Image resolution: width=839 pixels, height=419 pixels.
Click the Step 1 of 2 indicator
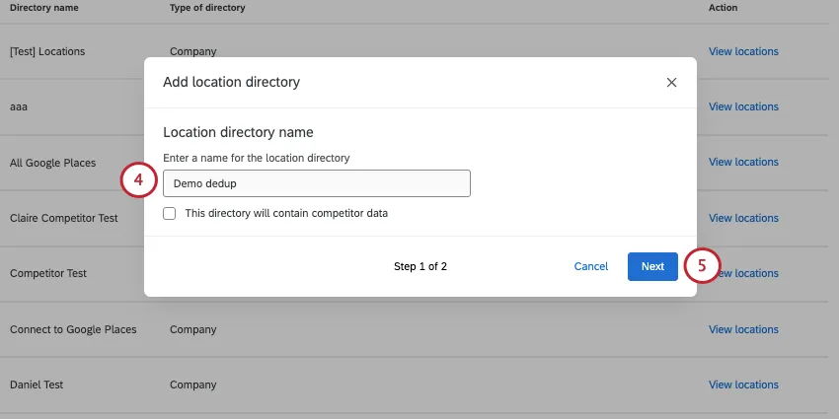tap(420, 266)
